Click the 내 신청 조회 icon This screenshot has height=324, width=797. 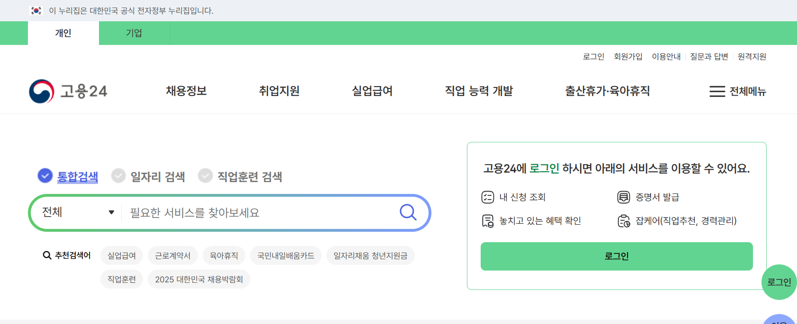coord(488,197)
